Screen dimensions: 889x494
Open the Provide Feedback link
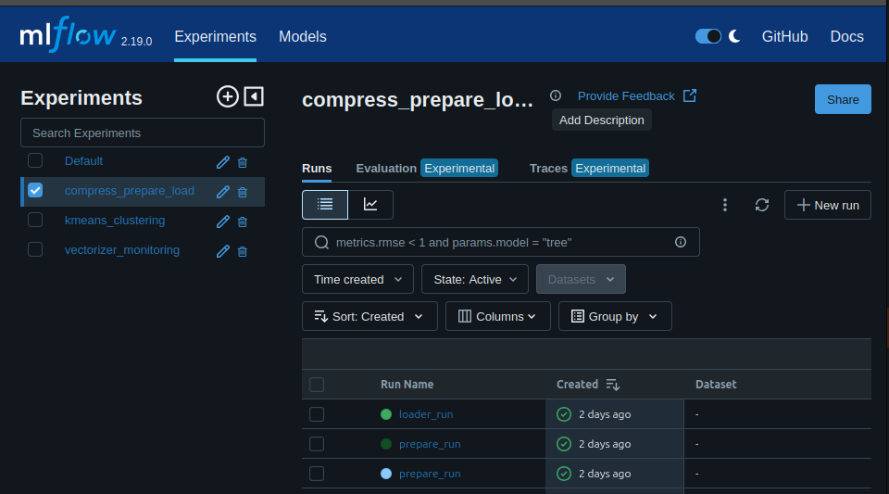point(626,96)
